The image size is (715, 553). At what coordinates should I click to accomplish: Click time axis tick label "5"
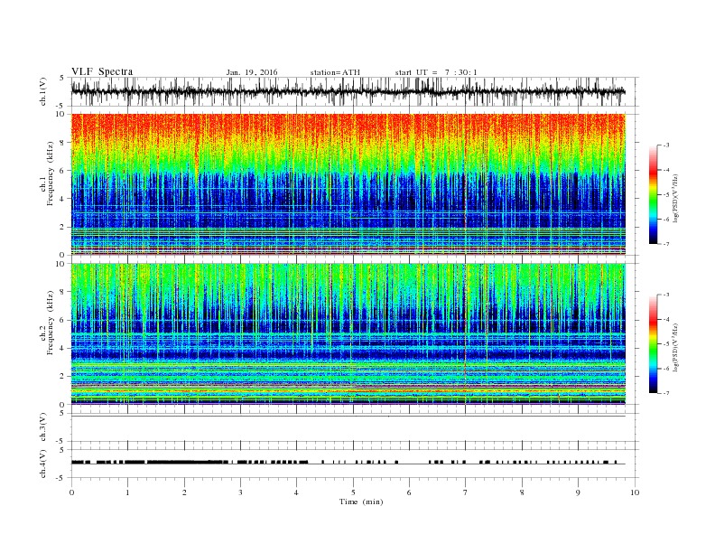[353, 492]
